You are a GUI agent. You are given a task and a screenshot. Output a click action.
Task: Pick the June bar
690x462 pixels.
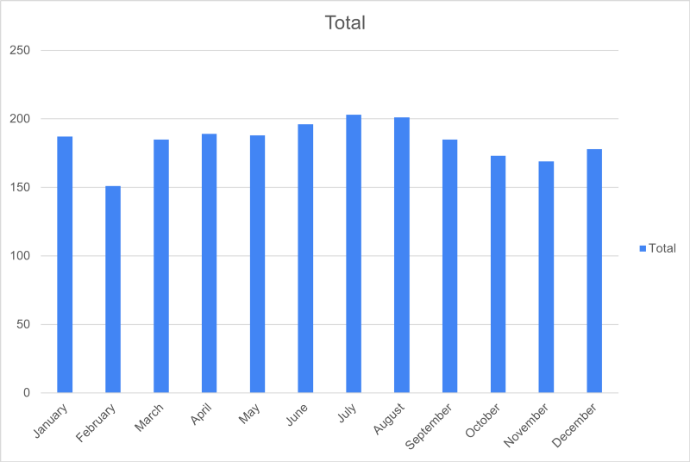pyautogui.click(x=305, y=259)
